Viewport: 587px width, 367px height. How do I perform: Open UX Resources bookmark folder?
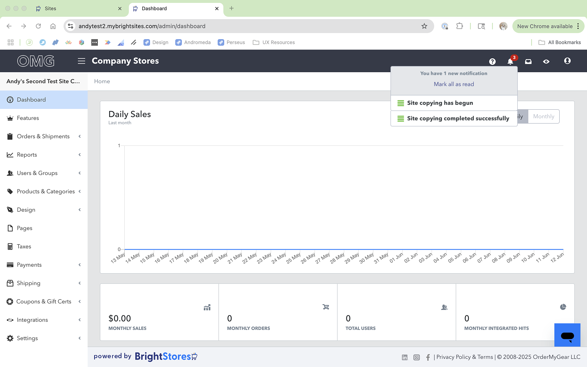point(274,42)
